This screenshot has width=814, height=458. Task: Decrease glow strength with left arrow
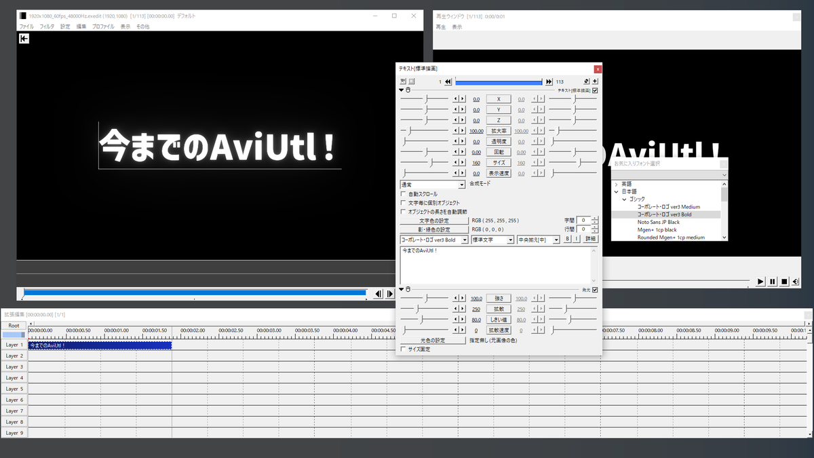(456, 298)
